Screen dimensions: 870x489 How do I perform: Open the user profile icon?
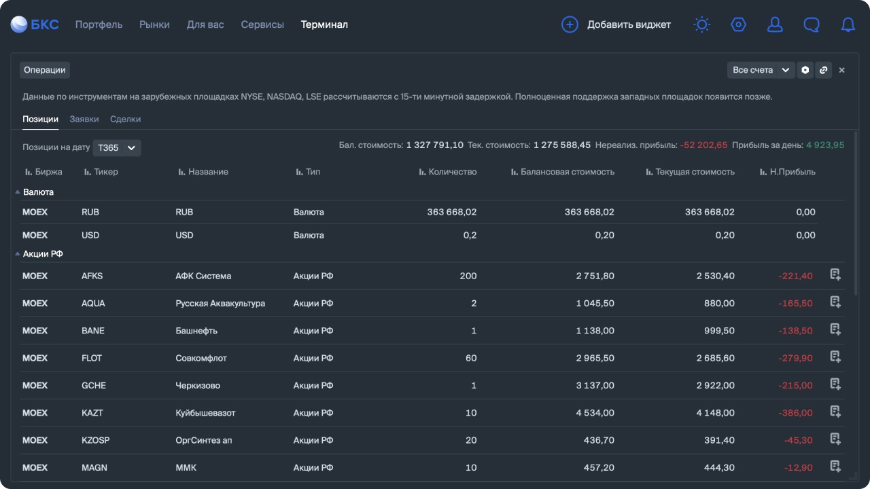(x=775, y=24)
